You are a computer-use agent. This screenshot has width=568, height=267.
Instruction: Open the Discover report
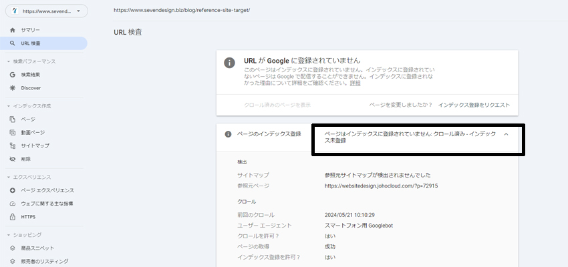tap(31, 88)
